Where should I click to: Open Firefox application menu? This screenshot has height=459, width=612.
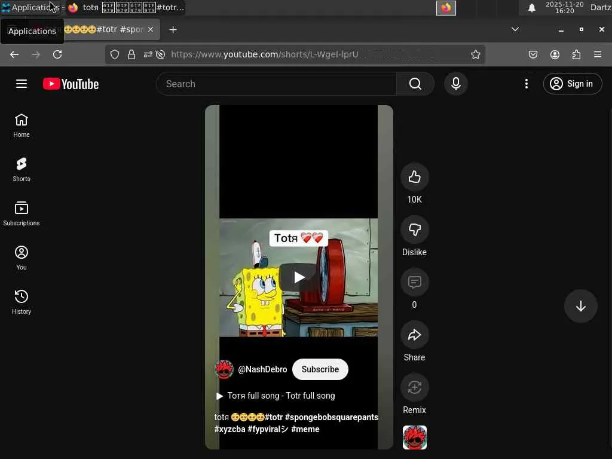pos(598,54)
